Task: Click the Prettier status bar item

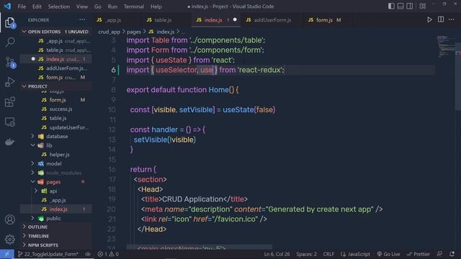Action: pos(419,254)
